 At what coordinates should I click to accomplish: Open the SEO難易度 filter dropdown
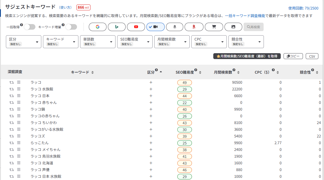(135, 41)
